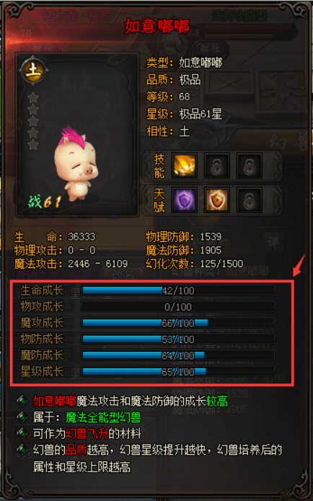Click the 星级成长 65/100 bar

pos(178,372)
